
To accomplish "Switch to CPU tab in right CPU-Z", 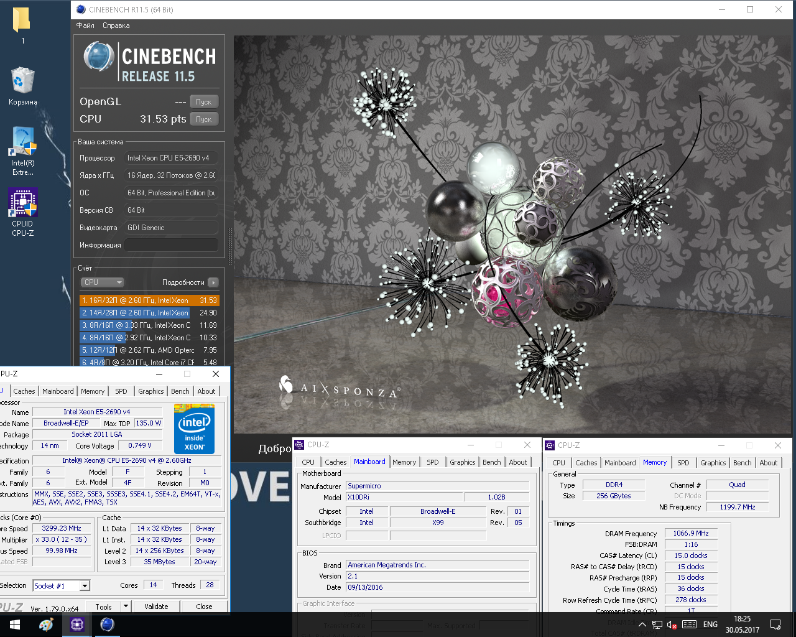I will [x=559, y=463].
